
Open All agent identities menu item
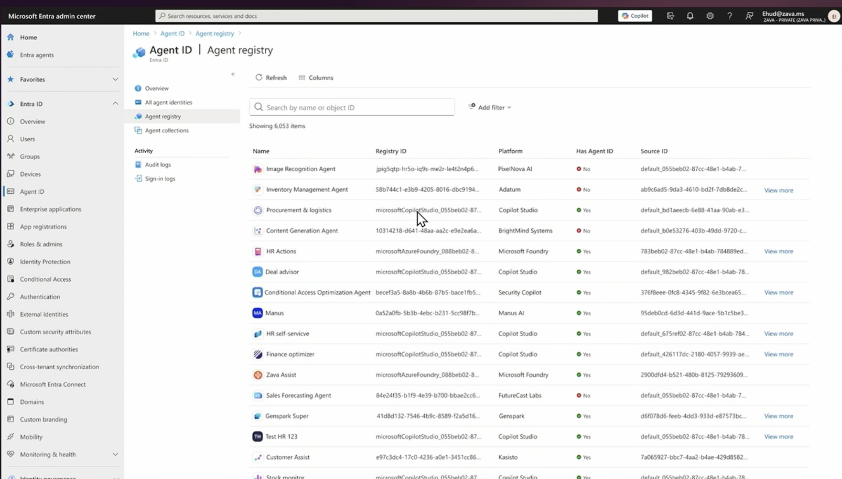[x=168, y=102]
